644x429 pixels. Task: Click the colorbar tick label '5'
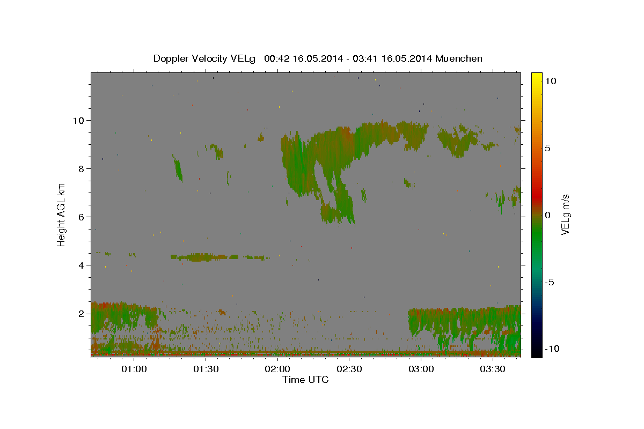(547, 148)
